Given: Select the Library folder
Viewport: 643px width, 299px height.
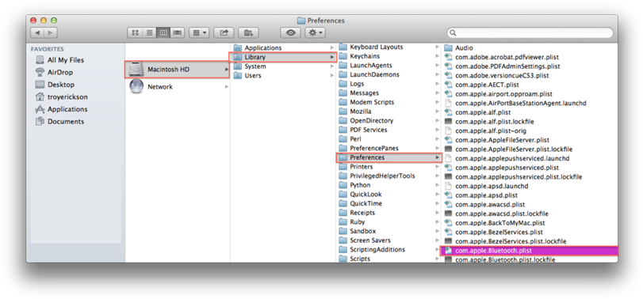Looking at the screenshot, I should (283, 57).
